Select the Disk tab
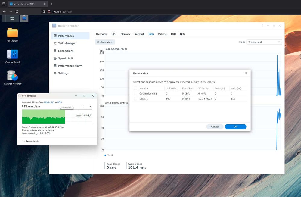This screenshot has width=301, height=197. click(151, 34)
